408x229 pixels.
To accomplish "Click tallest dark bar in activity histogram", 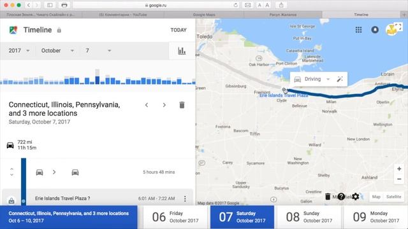I will 98,80.
